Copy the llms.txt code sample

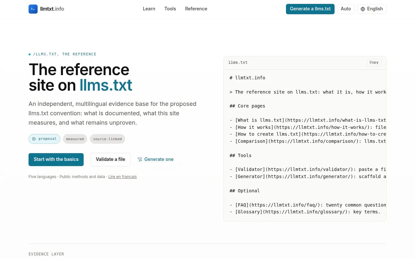pos(374,62)
